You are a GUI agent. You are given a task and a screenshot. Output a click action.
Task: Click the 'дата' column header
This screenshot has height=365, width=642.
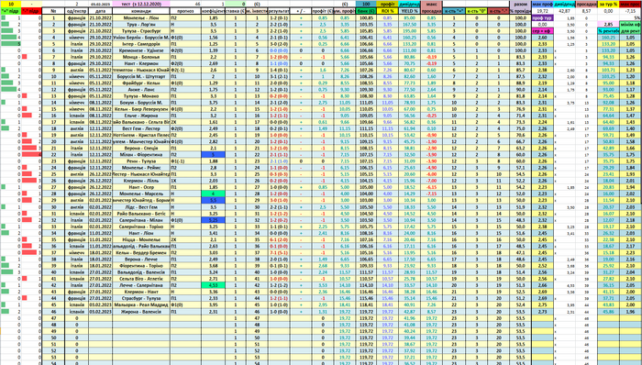point(100,11)
